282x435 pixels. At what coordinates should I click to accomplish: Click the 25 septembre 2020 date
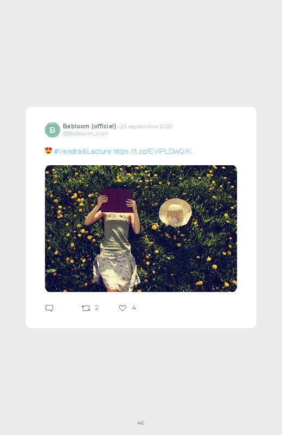(x=146, y=127)
